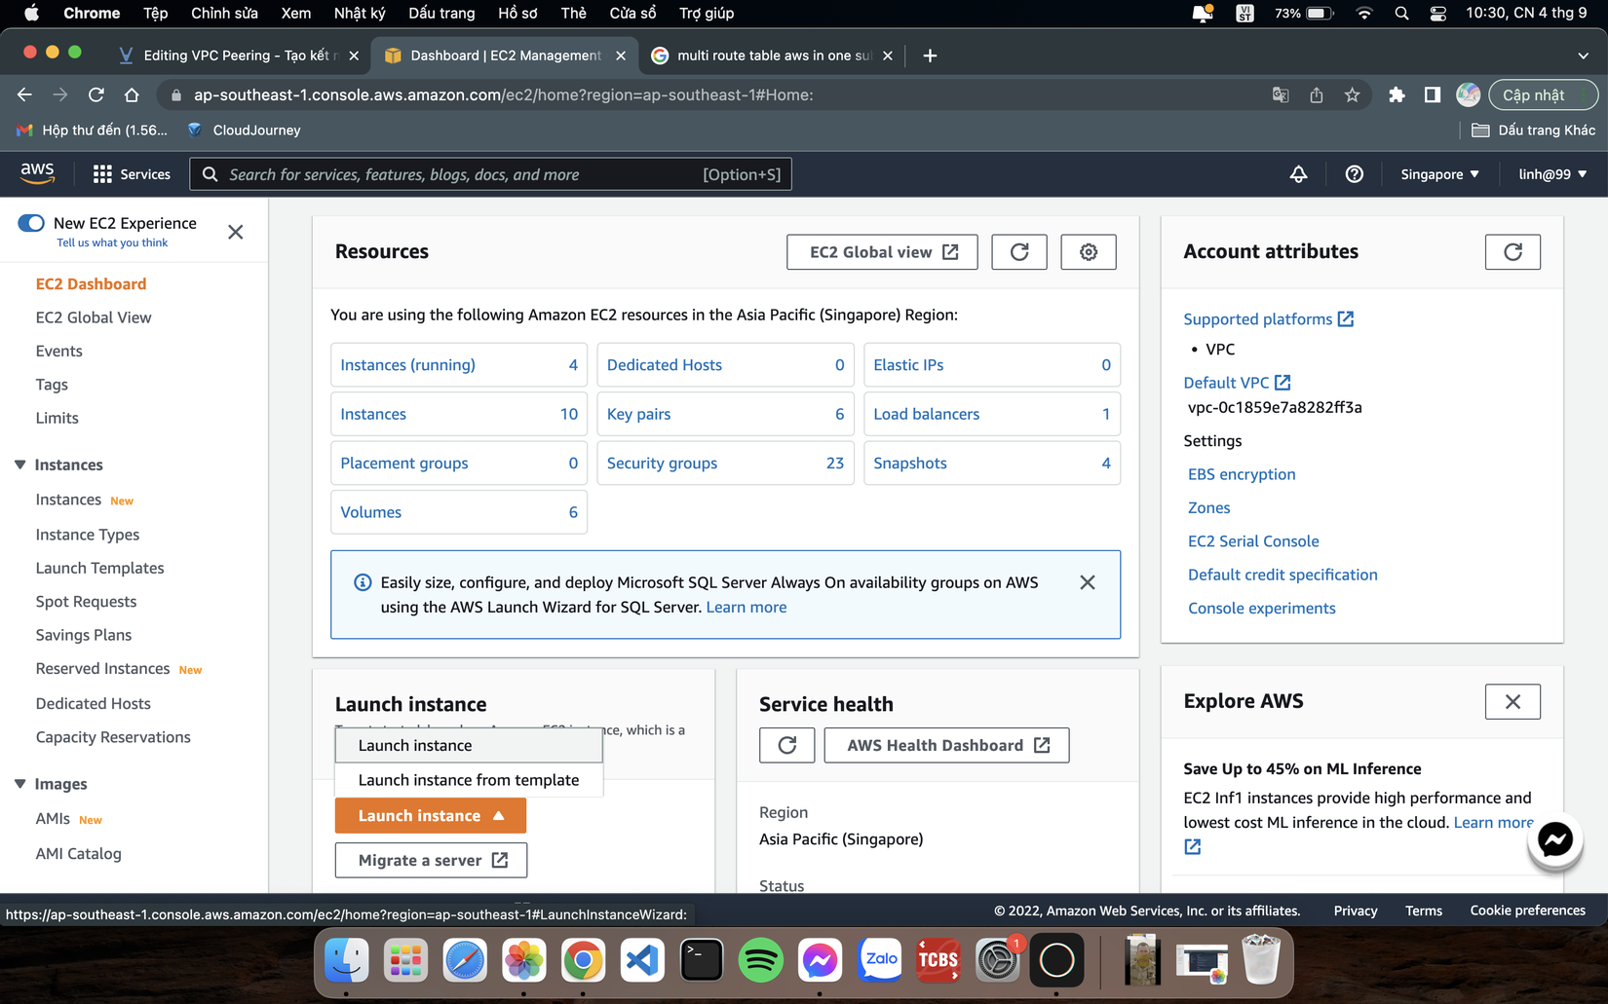This screenshot has height=1004, width=1608.
Task: Open Supported platforms link
Action: tap(1267, 319)
